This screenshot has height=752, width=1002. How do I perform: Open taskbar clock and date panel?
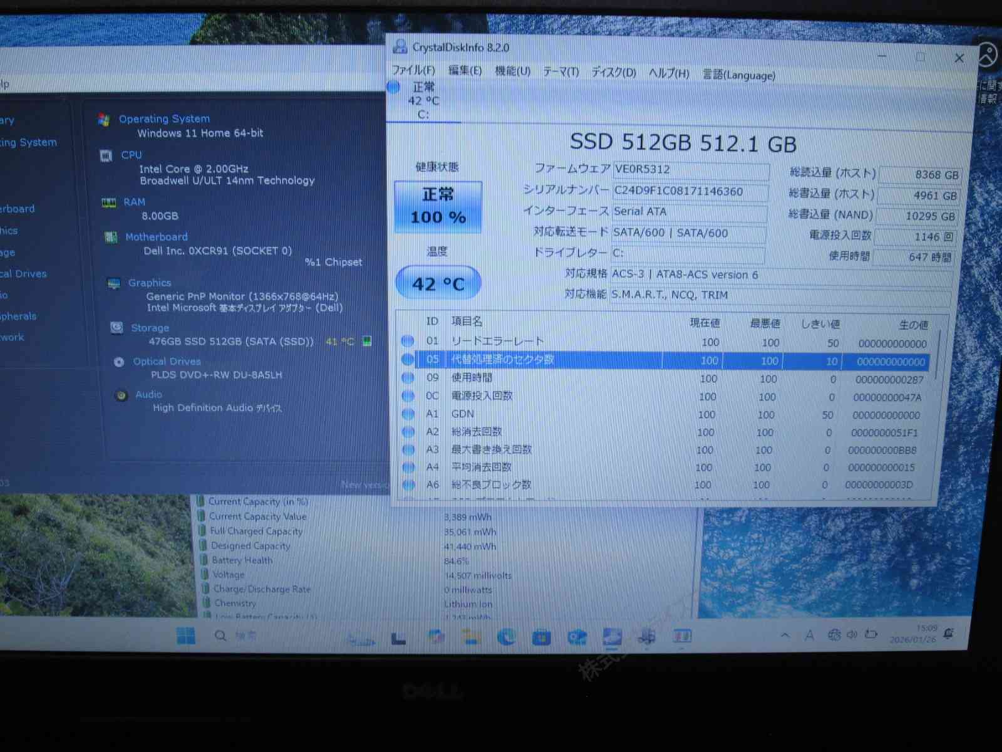click(x=913, y=634)
